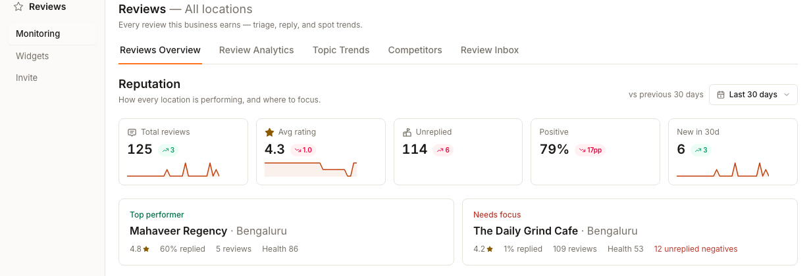811x276 pixels.
Task: Go to the Competitors tab
Action: [x=415, y=50]
